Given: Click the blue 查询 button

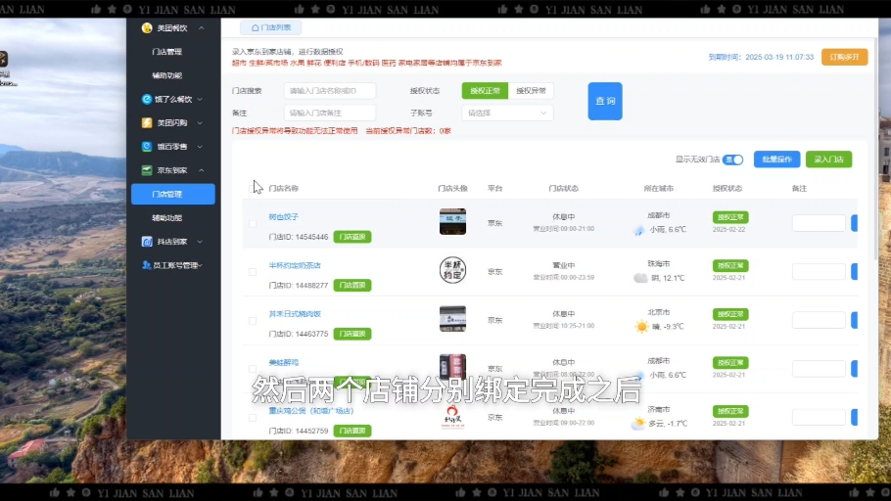Looking at the screenshot, I should point(605,101).
